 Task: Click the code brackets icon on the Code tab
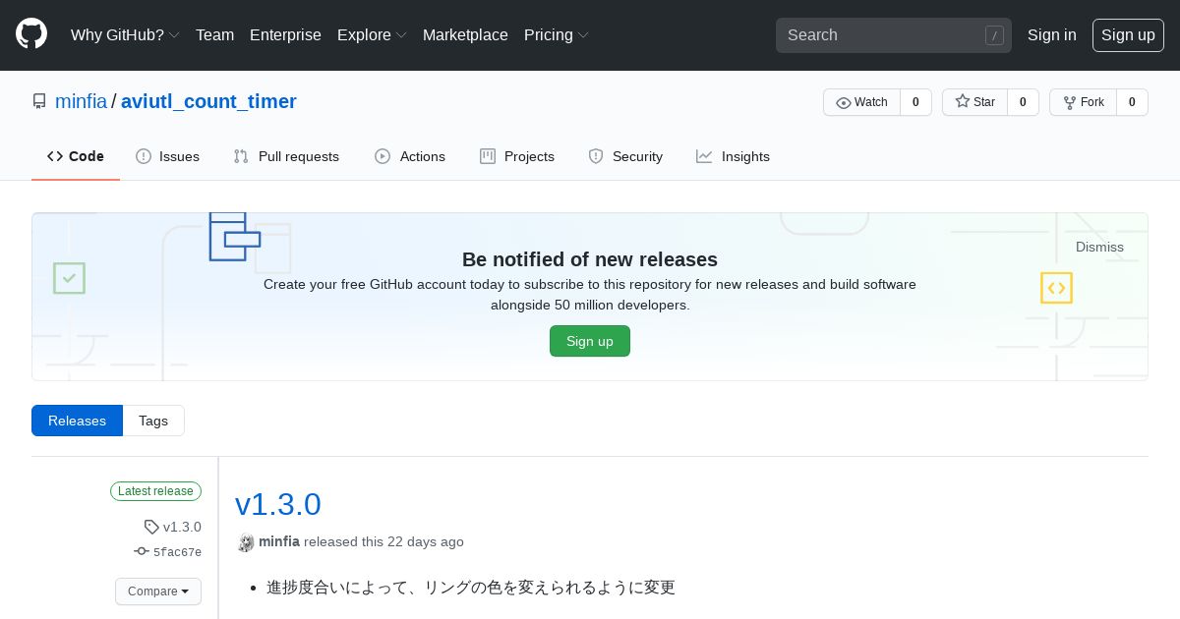pos(55,156)
